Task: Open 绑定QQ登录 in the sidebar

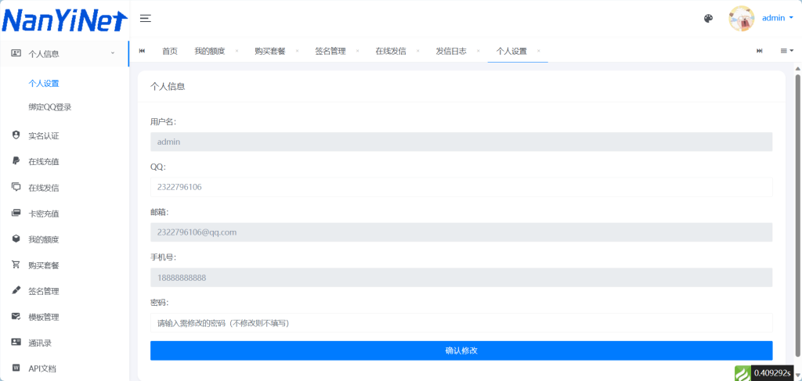Action: pos(49,107)
